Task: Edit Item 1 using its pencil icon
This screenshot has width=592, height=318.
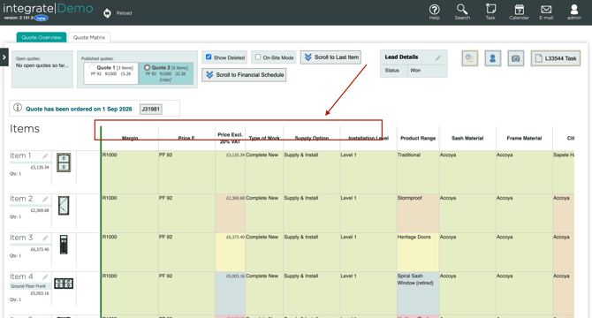Action: coord(45,155)
